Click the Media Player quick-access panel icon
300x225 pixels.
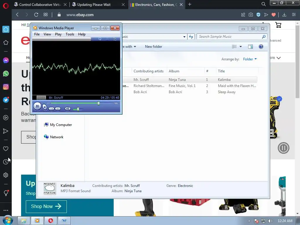(100, 39)
